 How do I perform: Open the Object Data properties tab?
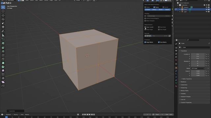click(x=176, y=83)
